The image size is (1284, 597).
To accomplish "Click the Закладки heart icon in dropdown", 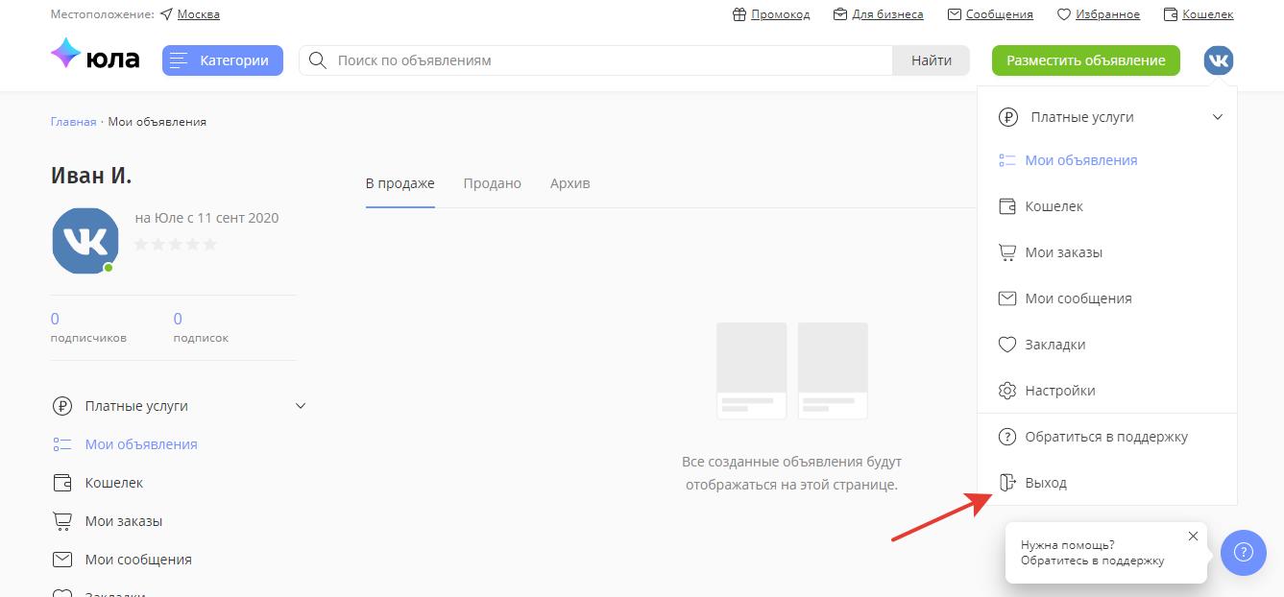I will (1007, 345).
